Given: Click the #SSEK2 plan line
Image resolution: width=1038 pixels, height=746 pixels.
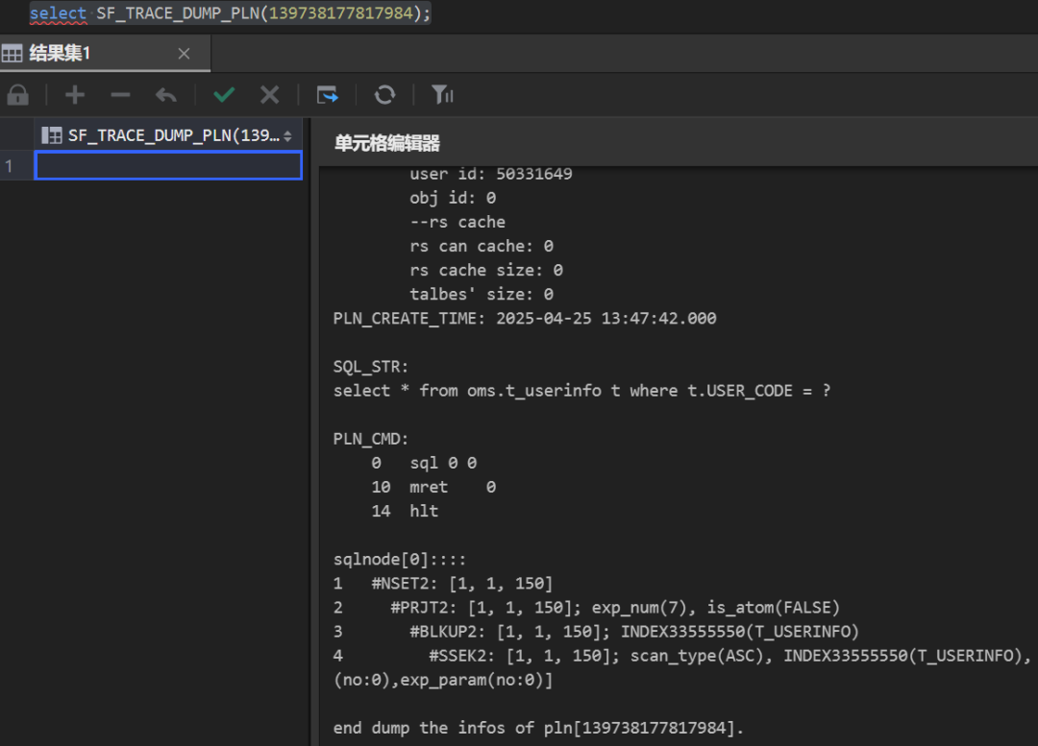Looking at the screenshot, I should tap(682, 656).
